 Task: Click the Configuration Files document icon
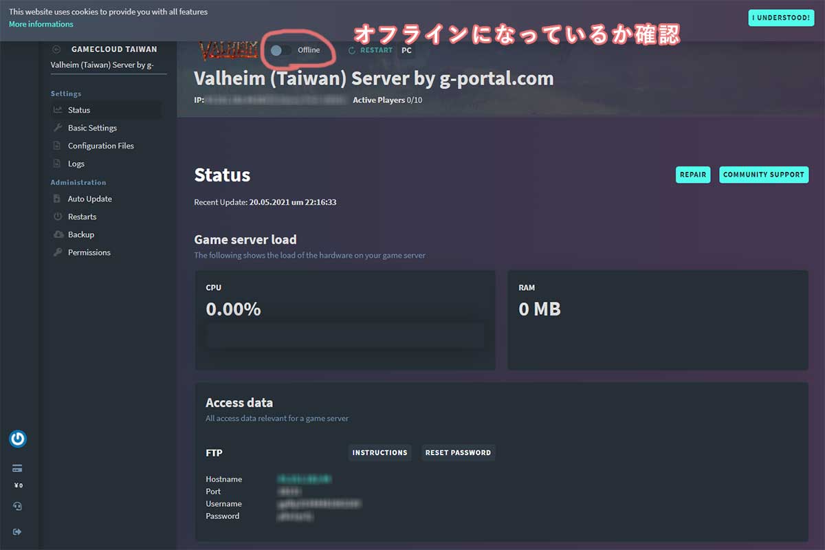[58, 146]
